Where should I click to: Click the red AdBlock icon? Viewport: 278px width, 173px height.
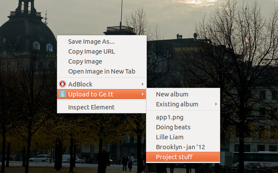point(63,84)
